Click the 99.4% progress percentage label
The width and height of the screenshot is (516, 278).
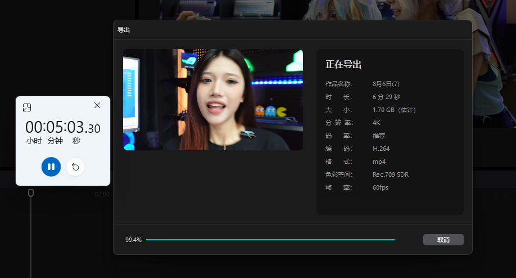[133, 240]
